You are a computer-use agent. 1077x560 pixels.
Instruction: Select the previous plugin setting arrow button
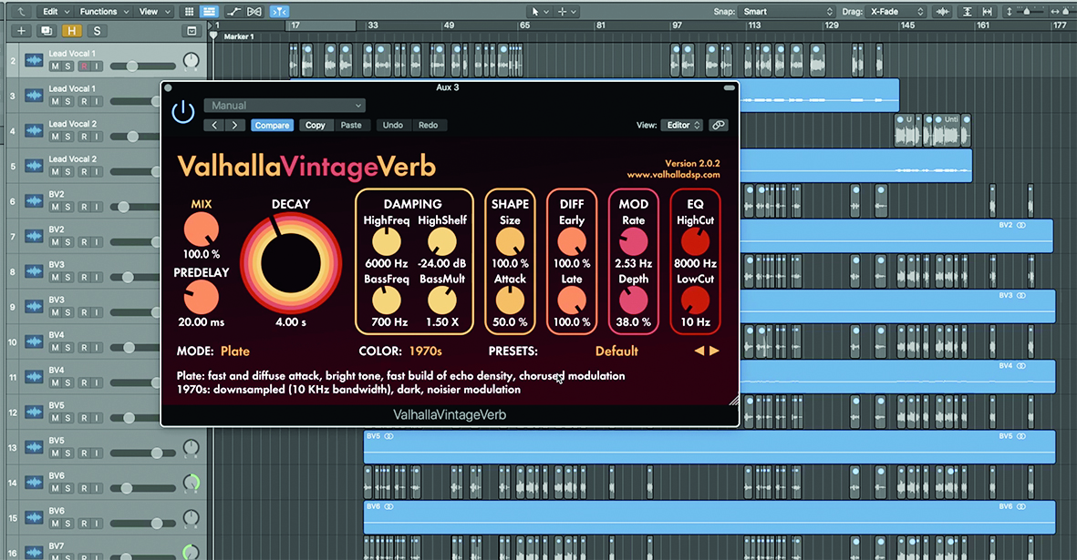coord(214,126)
